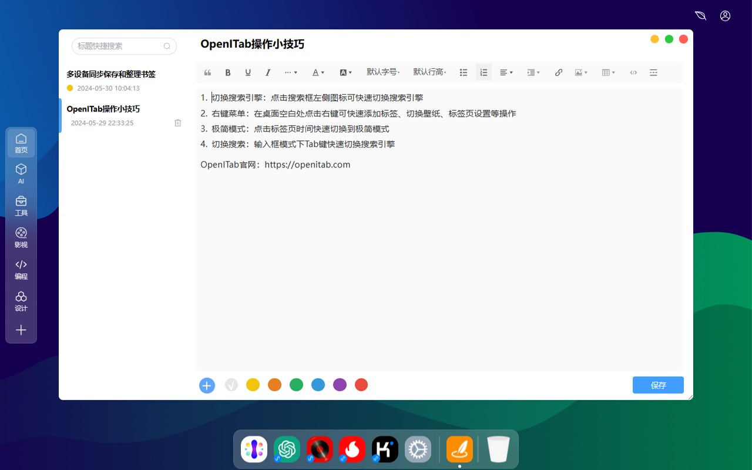The height and width of the screenshot is (470, 752).
Task: Select the white no-color swatch
Action: 231,385
